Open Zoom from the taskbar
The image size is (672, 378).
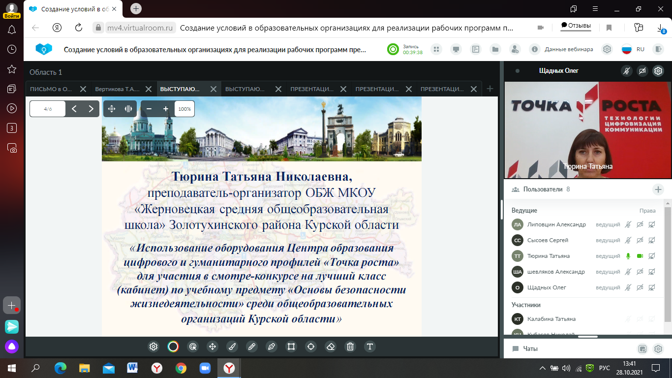point(205,368)
